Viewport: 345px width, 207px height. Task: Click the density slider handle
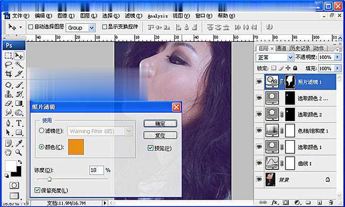click(49, 179)
